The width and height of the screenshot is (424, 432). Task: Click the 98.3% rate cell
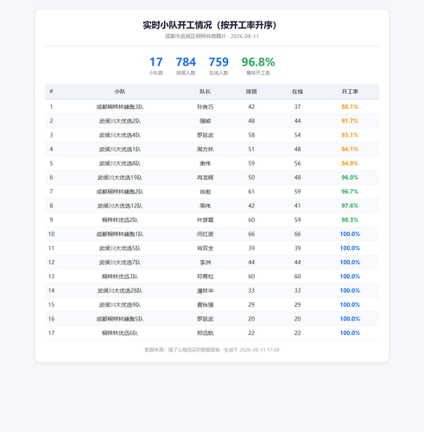pos(350,219)
